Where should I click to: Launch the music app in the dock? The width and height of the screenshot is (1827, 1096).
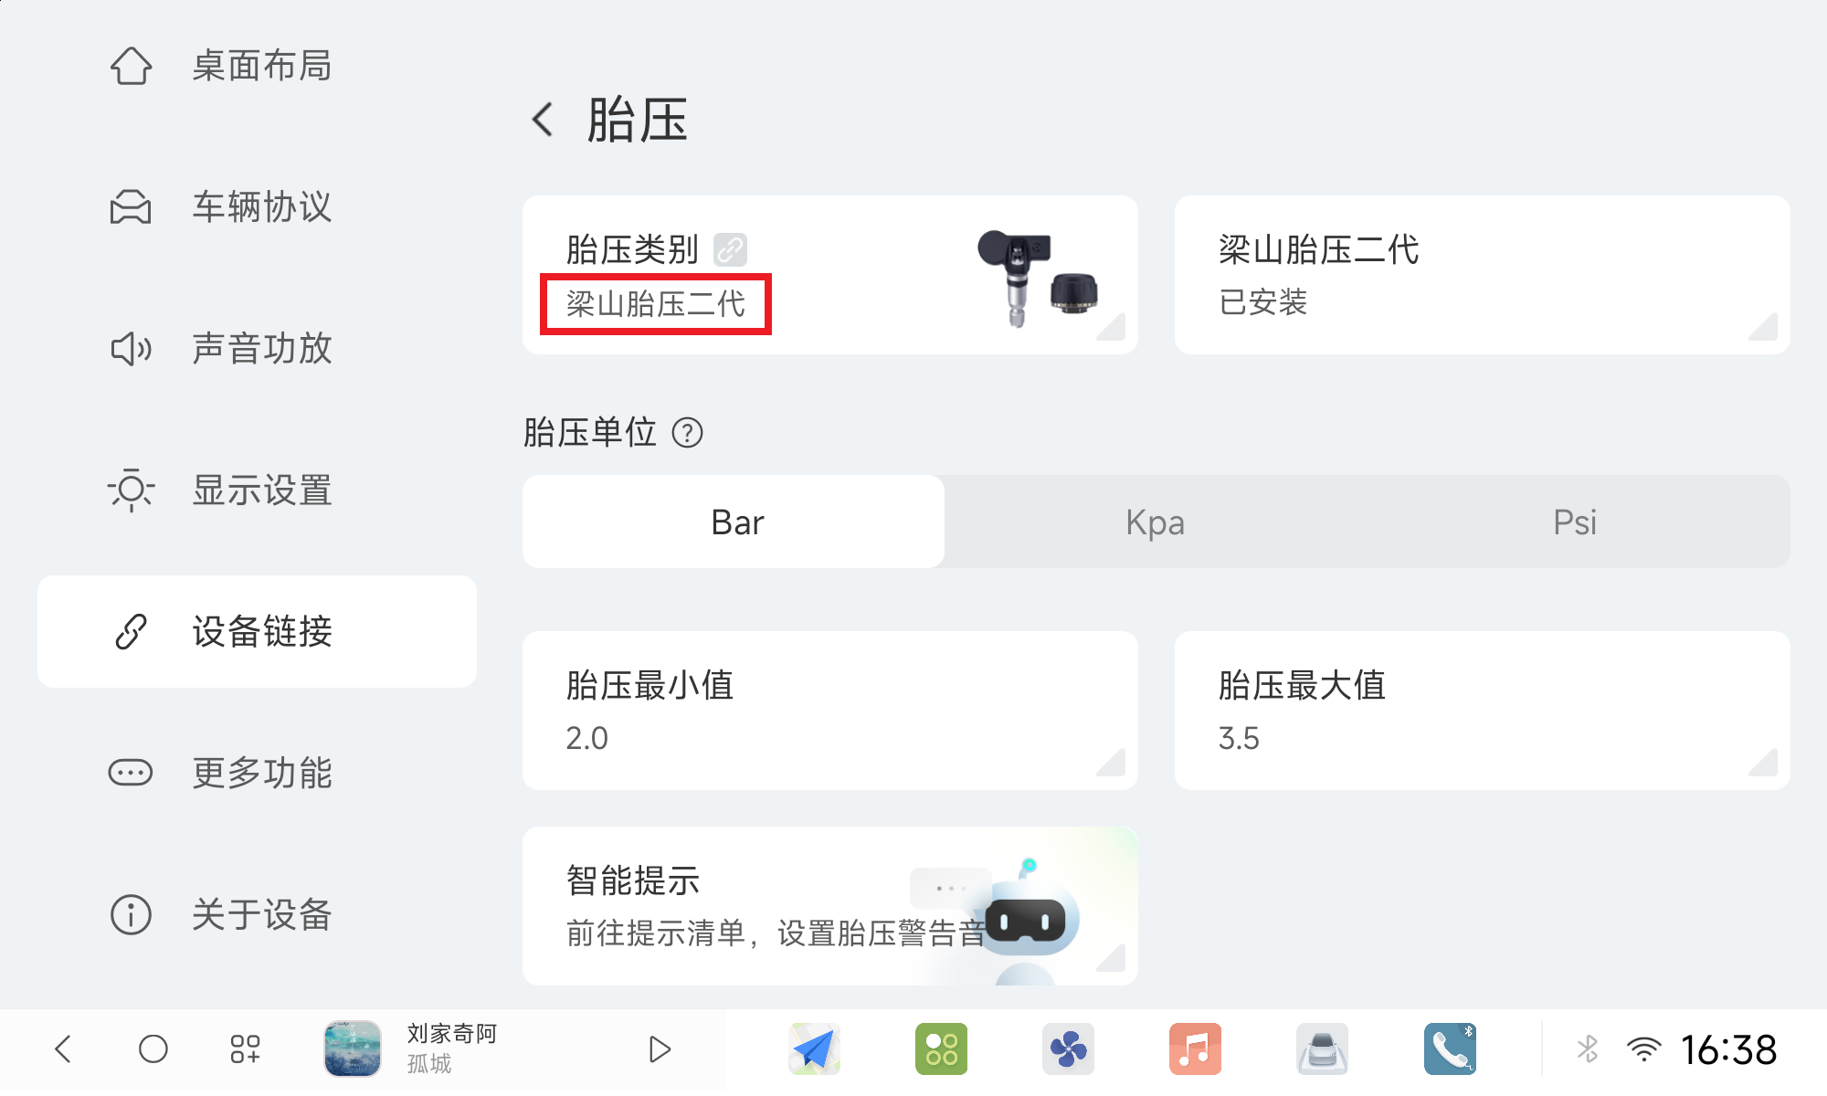point(1195,1049)
